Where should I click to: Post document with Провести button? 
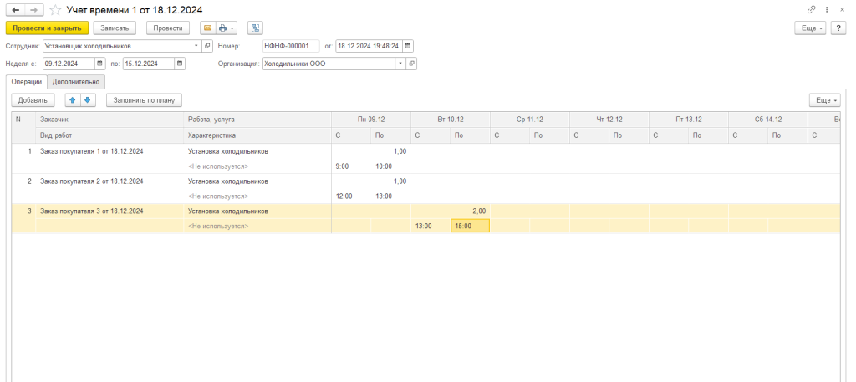pyautogui.click(x=167, y=28)
